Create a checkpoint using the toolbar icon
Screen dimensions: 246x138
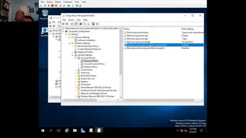click(69, 6)
